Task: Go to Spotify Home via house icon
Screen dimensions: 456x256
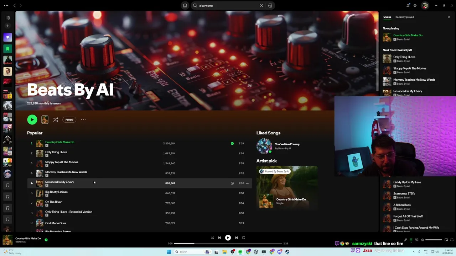Action: tap(185, 6)
